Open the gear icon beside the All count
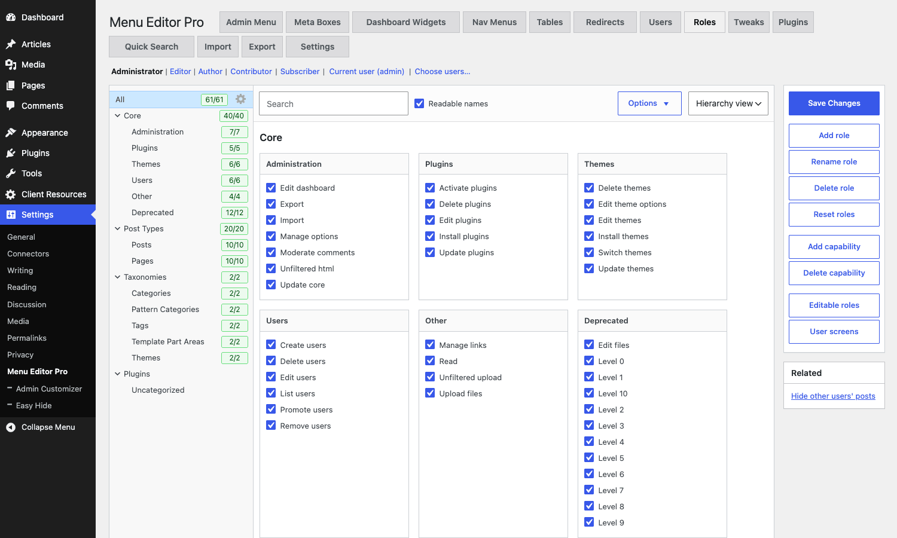897x538 pixels. pyautogui.click(x=240, y=99)
